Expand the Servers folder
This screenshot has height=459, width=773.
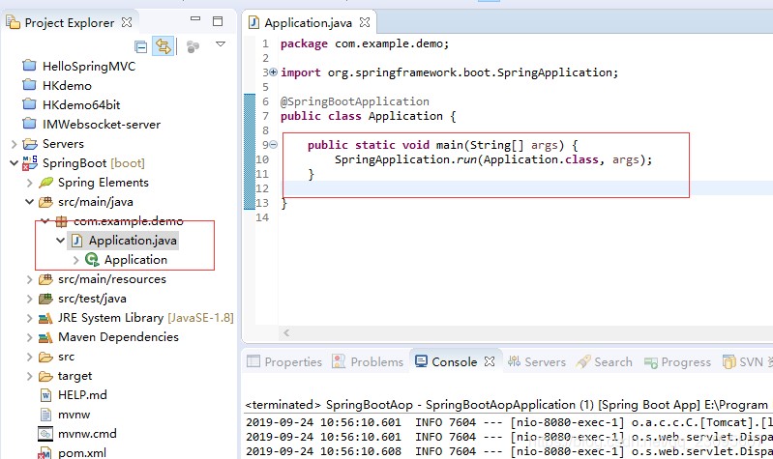point(14,144)
